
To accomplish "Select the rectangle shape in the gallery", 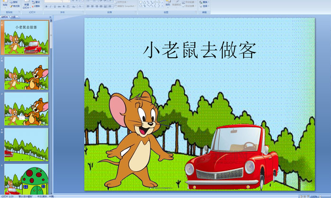I will [x=140, y=2].
